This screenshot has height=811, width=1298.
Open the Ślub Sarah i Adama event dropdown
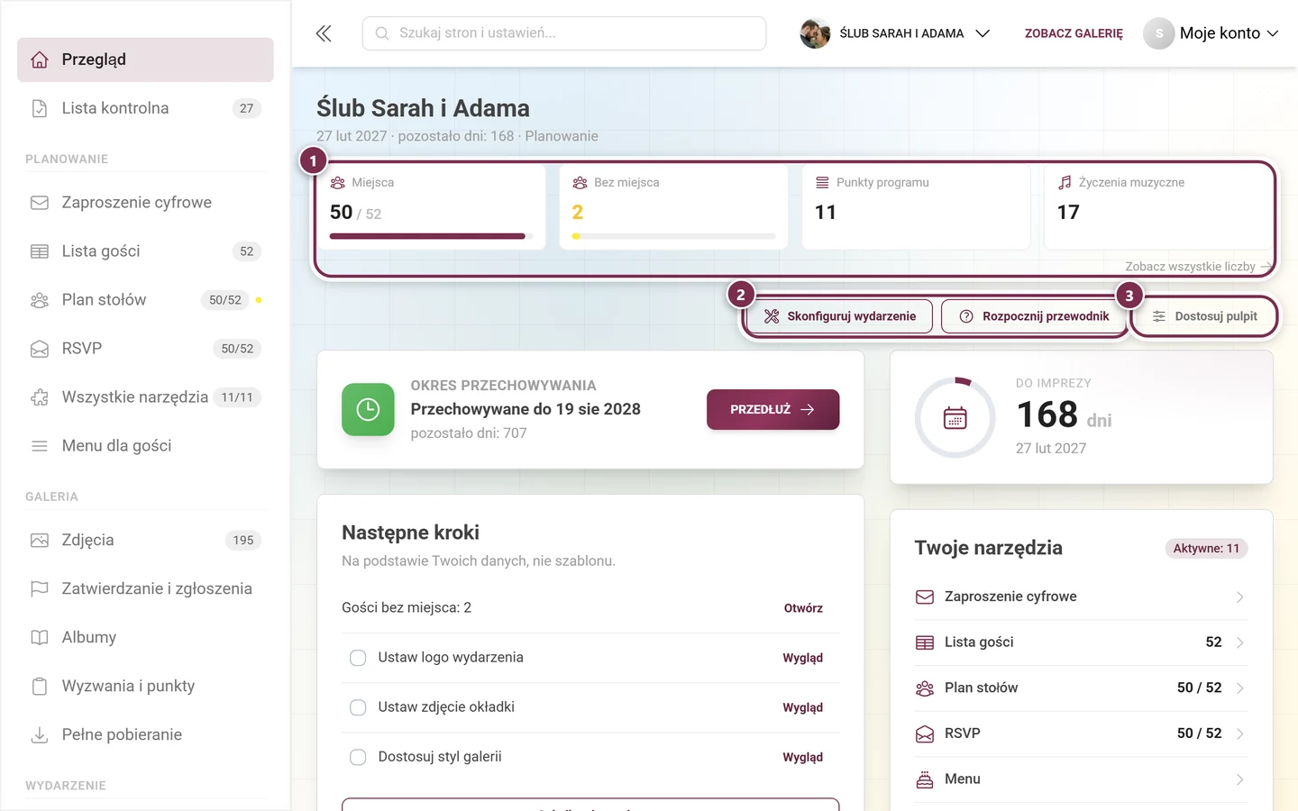click(895, 33)
